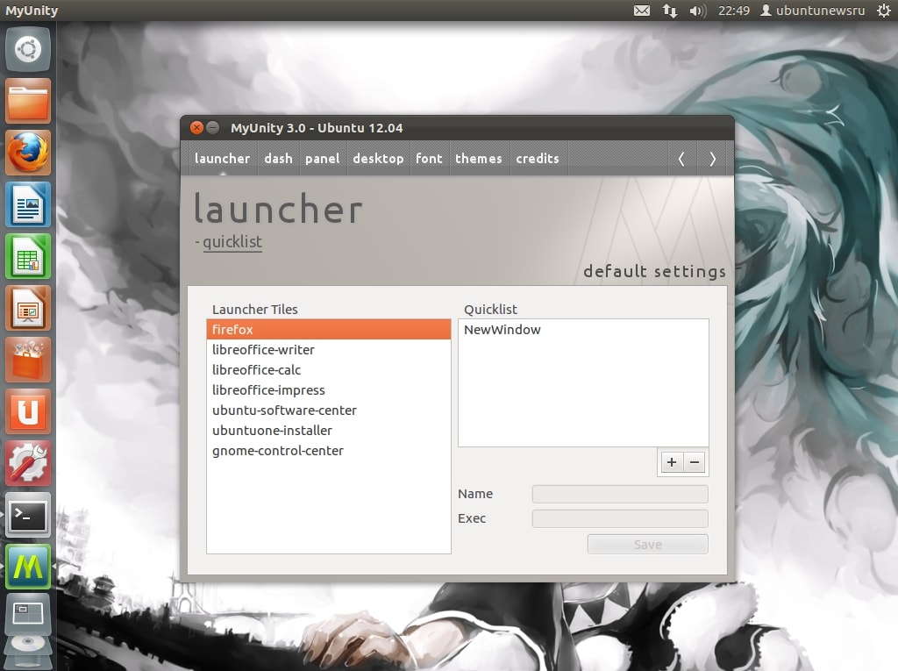Viewport: 898px width, 671px height.
Task: Go to next tabs with right chevron
Action: (712, 159)
